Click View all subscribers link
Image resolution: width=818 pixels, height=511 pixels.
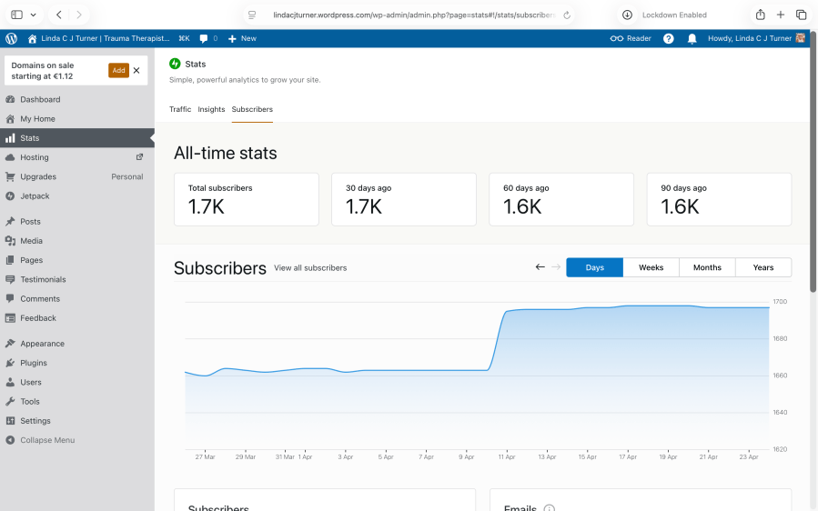click(310, 268)
